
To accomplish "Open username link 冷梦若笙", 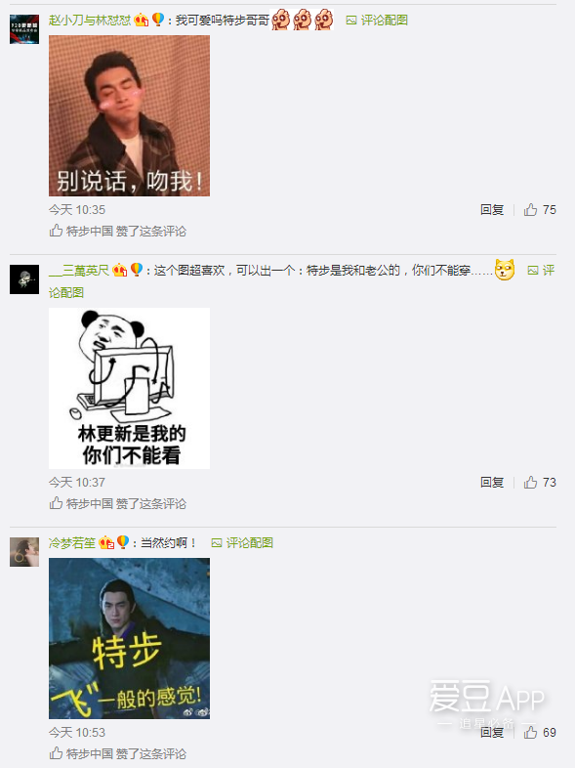I will [72, 542].
